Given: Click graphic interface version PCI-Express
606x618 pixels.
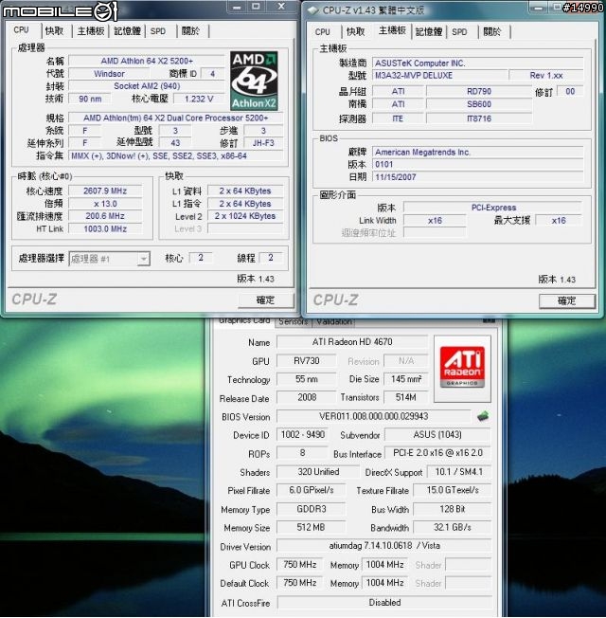Looking at the screenshot, I should pos(493,208).
